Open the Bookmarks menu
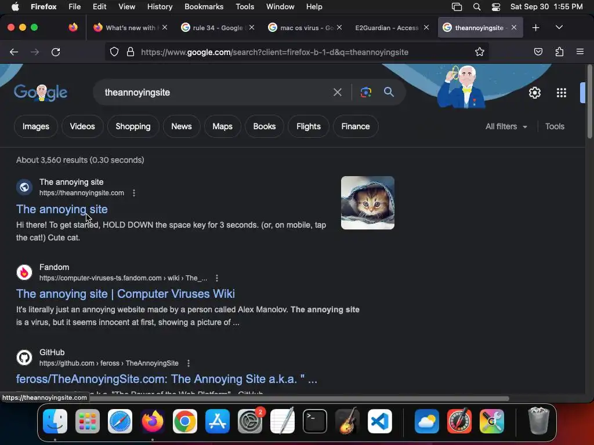This screenshot has height=445, width=594. 204,6
